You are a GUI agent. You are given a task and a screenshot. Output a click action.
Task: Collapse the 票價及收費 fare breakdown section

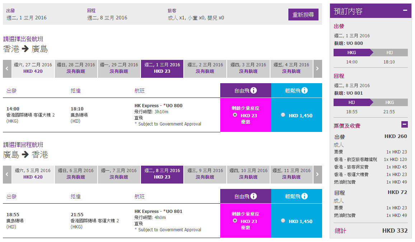click(404, 125)
